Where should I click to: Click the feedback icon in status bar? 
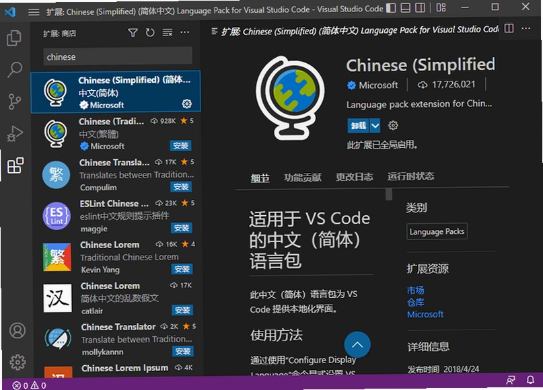(x=511, y=380)
